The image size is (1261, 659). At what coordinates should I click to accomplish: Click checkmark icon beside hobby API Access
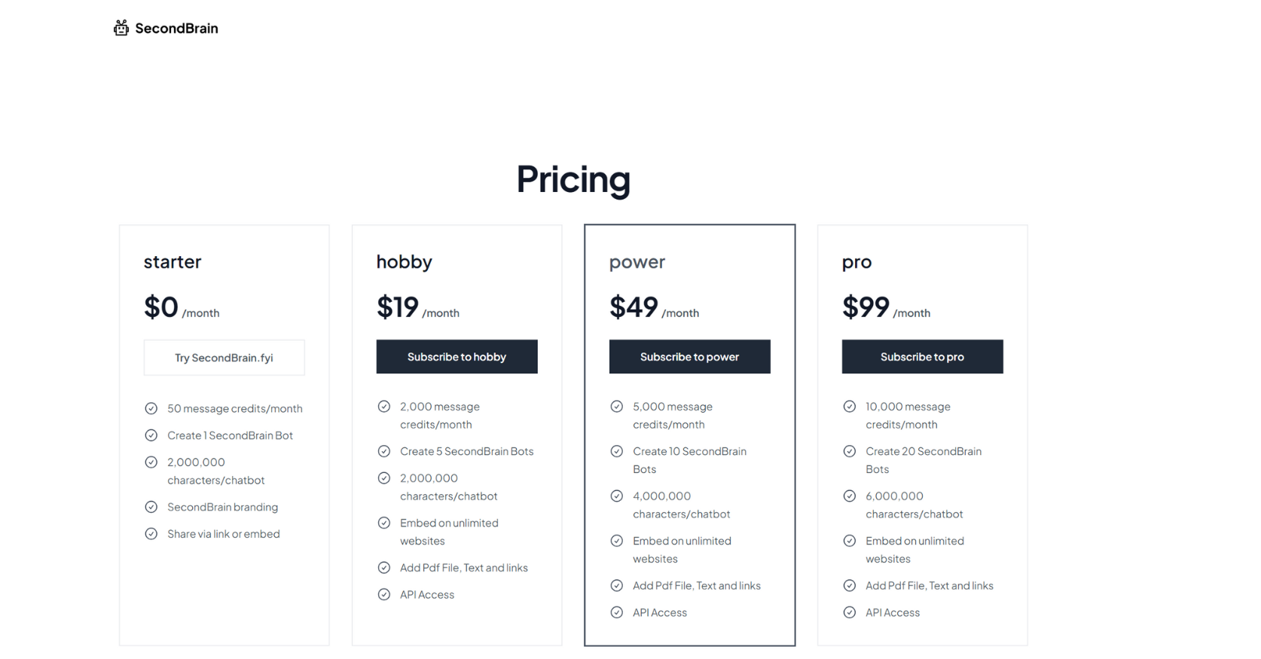coord(384,594)
